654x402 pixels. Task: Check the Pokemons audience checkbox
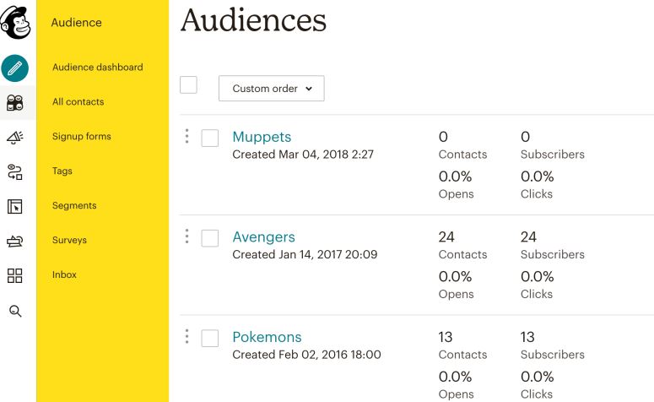click(x=210, y=339)
